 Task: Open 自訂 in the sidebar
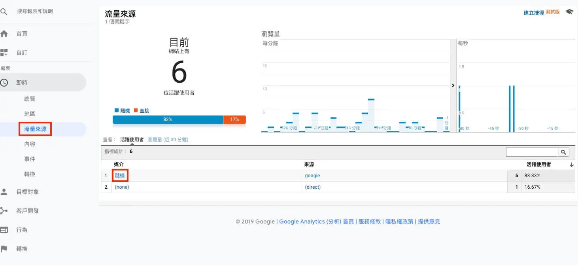tap(22, 53)
